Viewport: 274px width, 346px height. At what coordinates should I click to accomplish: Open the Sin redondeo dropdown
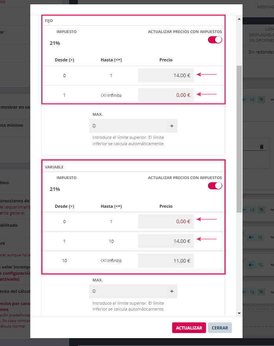click(260, 52)
